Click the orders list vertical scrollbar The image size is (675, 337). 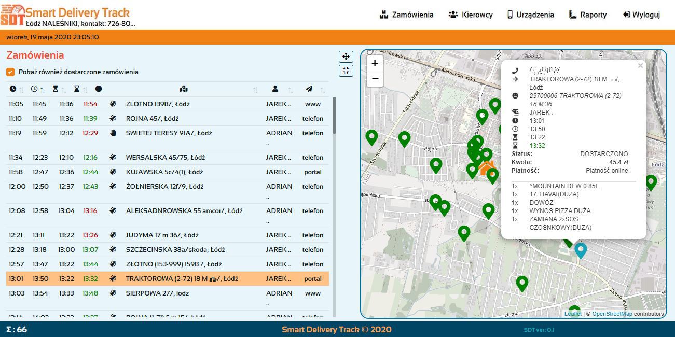point(334,115)
